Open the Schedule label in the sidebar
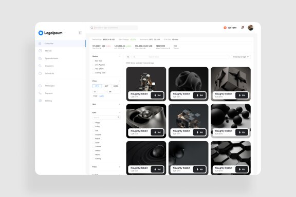 click(x=49, y=73)
